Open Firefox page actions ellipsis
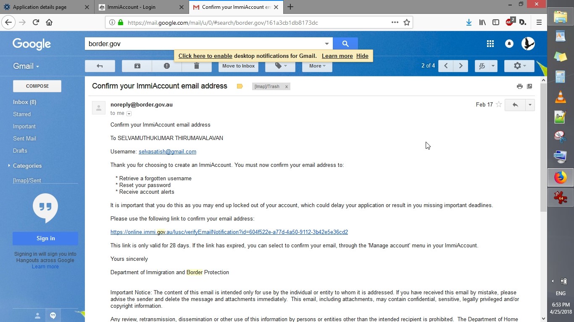The height and width of the screenshot is (322, 574). [395, 22]
